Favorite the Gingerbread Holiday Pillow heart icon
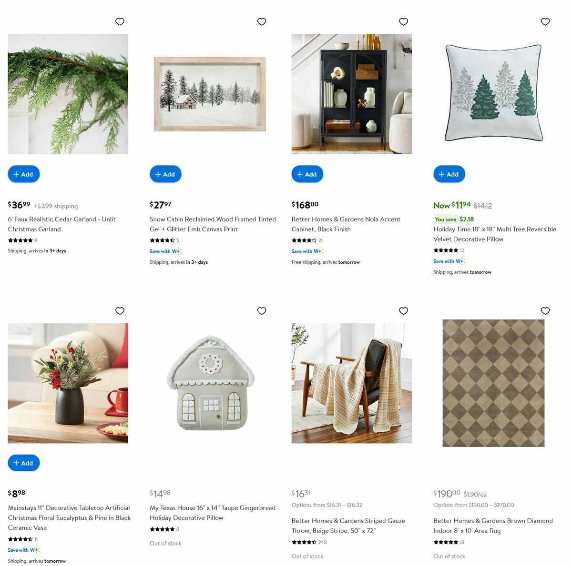 click(262, 311)
